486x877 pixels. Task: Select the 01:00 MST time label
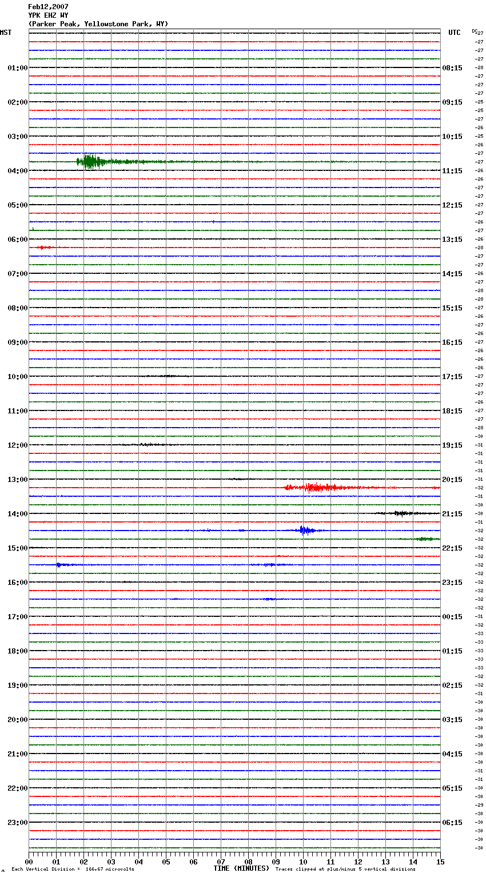[x=17, y=68]
